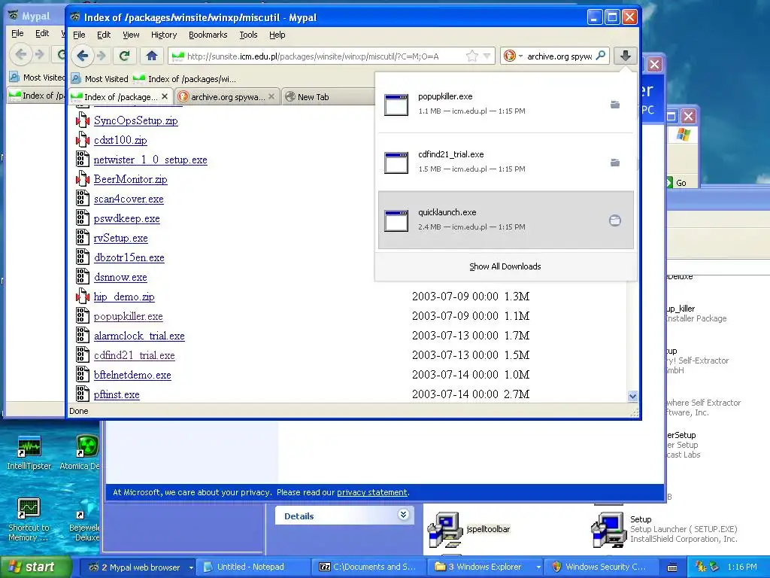The image size is (770, 578).
Task: Download netwister_1_0_setup.exe link
Action: coord(150,160)
